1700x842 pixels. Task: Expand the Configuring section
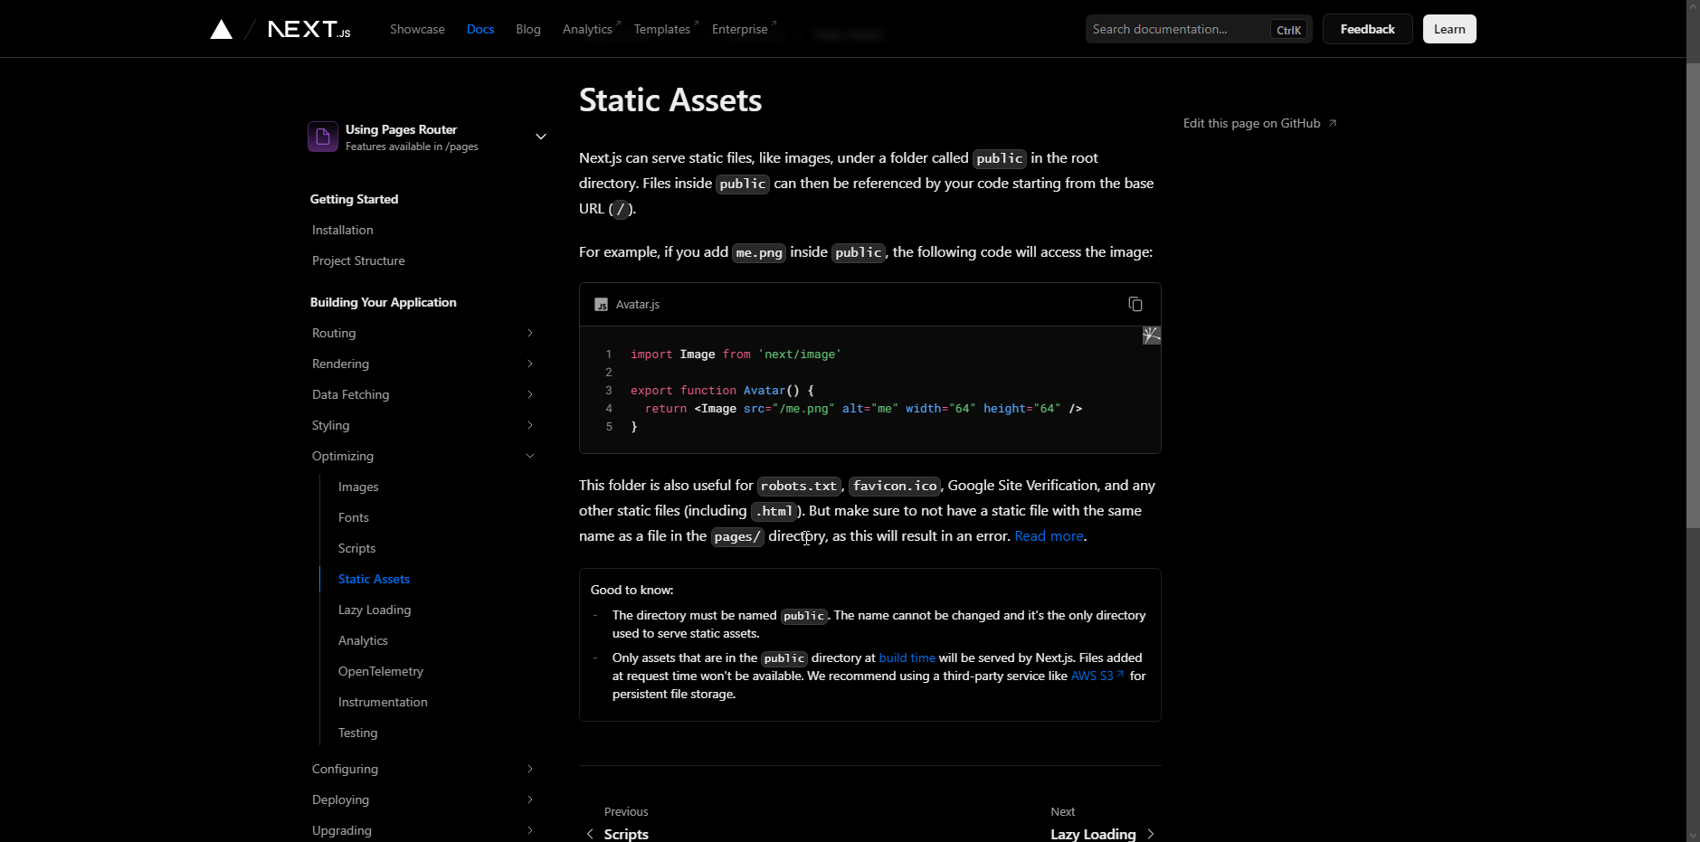(x=530, y=769)
